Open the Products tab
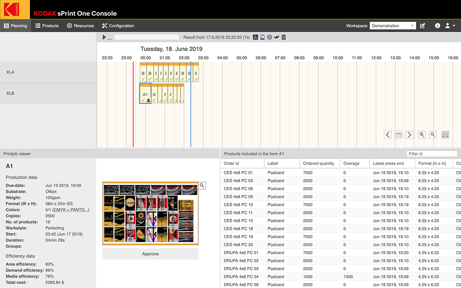461x288 pixels. click(x=47, y=26)
